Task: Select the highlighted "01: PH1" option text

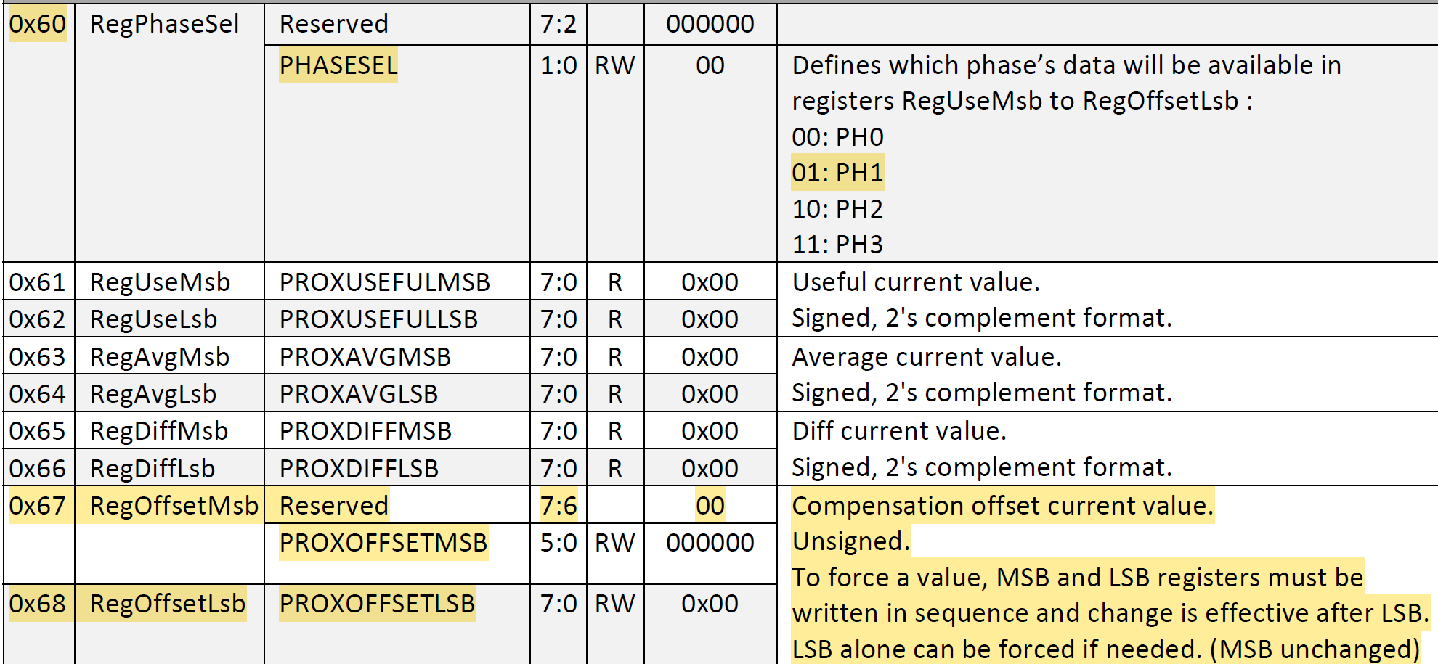Action: [x=837, y=173]
